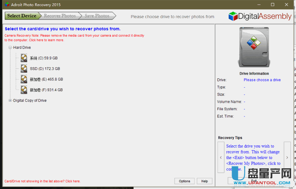The image size is (296, 189).
Task: Click the system (C) 59.9 GB drive icon
Action: 24,58
